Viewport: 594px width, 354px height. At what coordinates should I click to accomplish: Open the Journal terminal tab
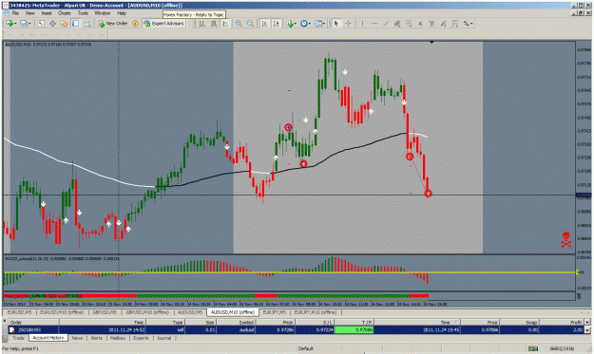coord(164,338)
